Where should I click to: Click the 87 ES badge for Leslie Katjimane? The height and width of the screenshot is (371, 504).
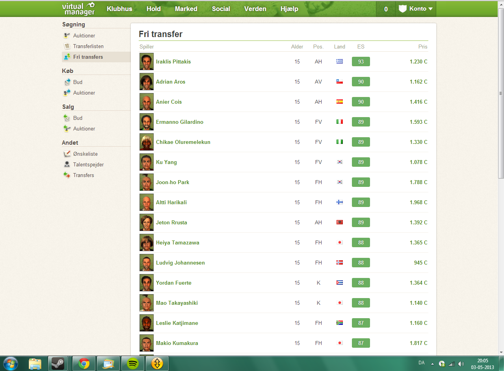(361, 323)
